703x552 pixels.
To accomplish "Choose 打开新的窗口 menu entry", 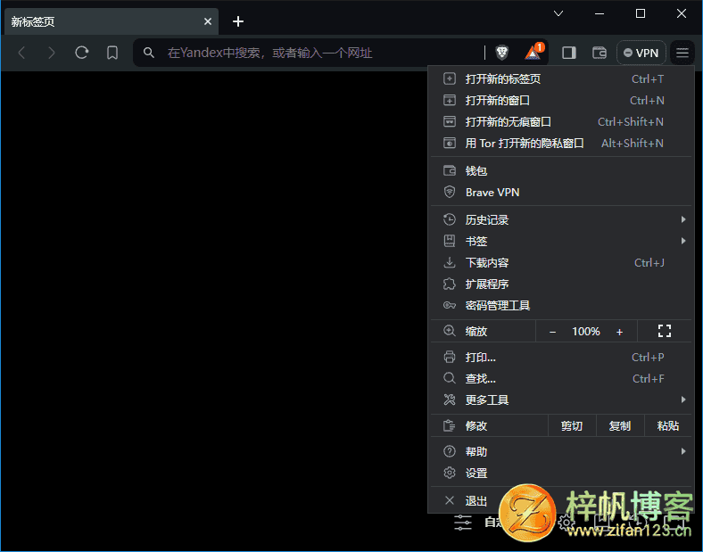I will [561, 101].
